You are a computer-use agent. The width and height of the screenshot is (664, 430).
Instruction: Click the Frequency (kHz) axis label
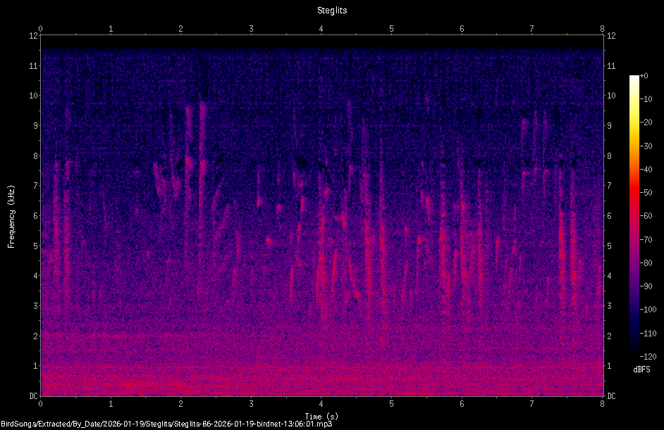[x=11, y=217]
